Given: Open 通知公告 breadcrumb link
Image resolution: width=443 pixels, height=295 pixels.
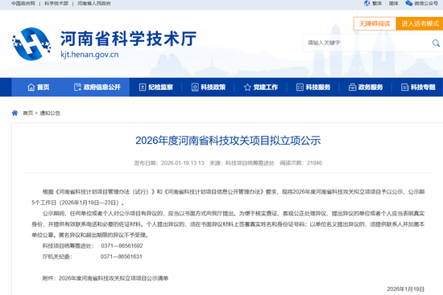Looking at the screenshot, I should (50, 113).
